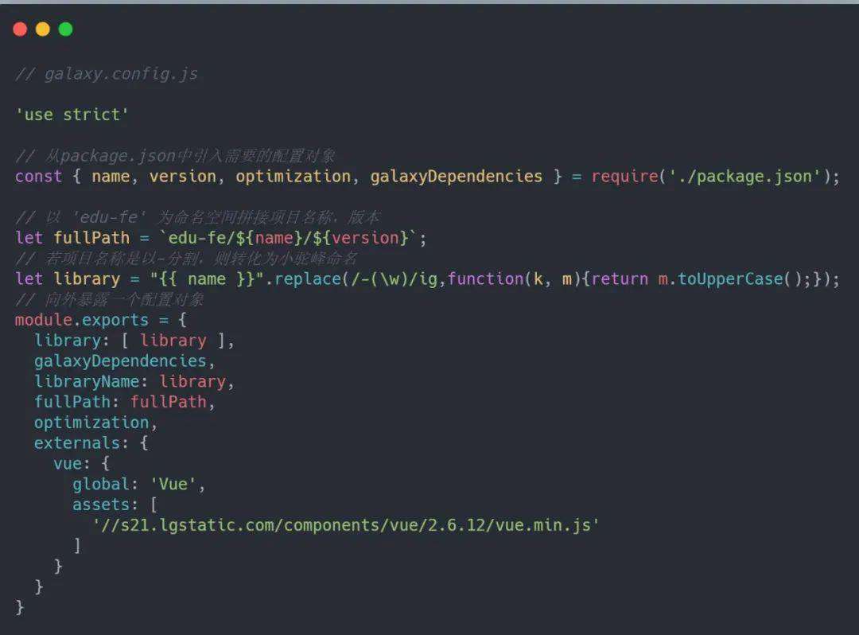Click the '.replace' method call
859x635 pixels.
[x=304, y=279]
